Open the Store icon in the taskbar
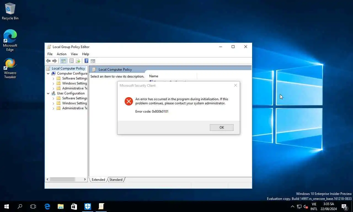The width and height of the screenshot is (353, 212). (74, 206)
